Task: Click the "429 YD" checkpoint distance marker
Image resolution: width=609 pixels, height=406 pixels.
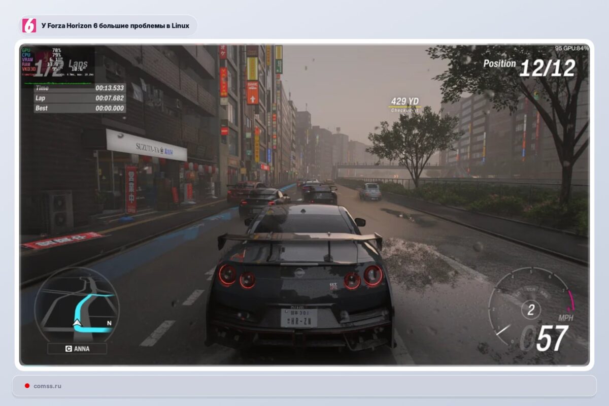Action: (x=404, y=101)
